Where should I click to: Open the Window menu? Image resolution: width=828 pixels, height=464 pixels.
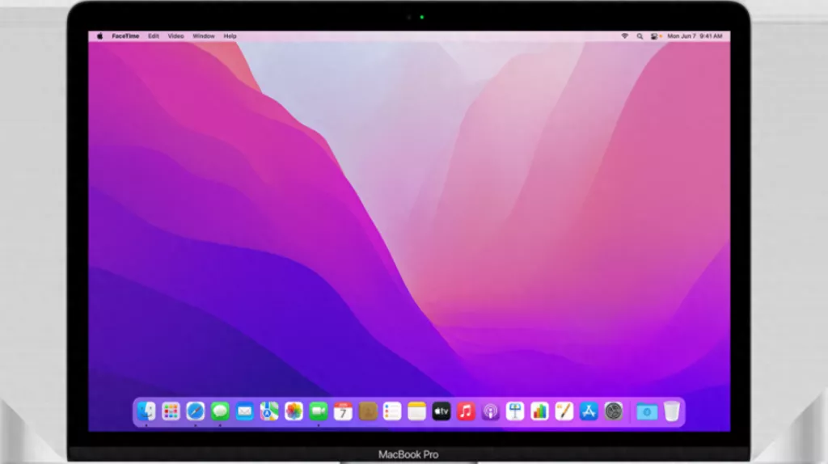pyautogui.click(x=204, y=36)
